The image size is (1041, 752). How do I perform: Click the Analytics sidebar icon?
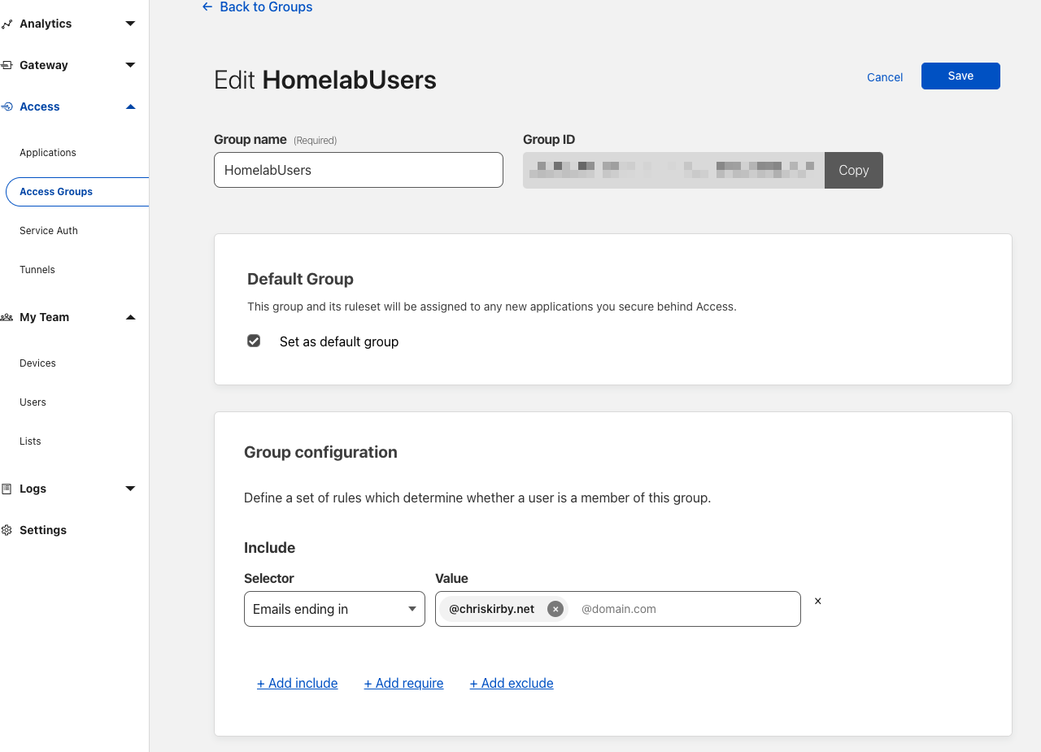[x=7, y=23]
